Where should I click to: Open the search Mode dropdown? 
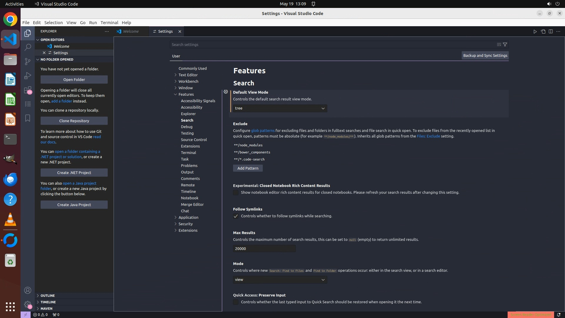[280, 280]
